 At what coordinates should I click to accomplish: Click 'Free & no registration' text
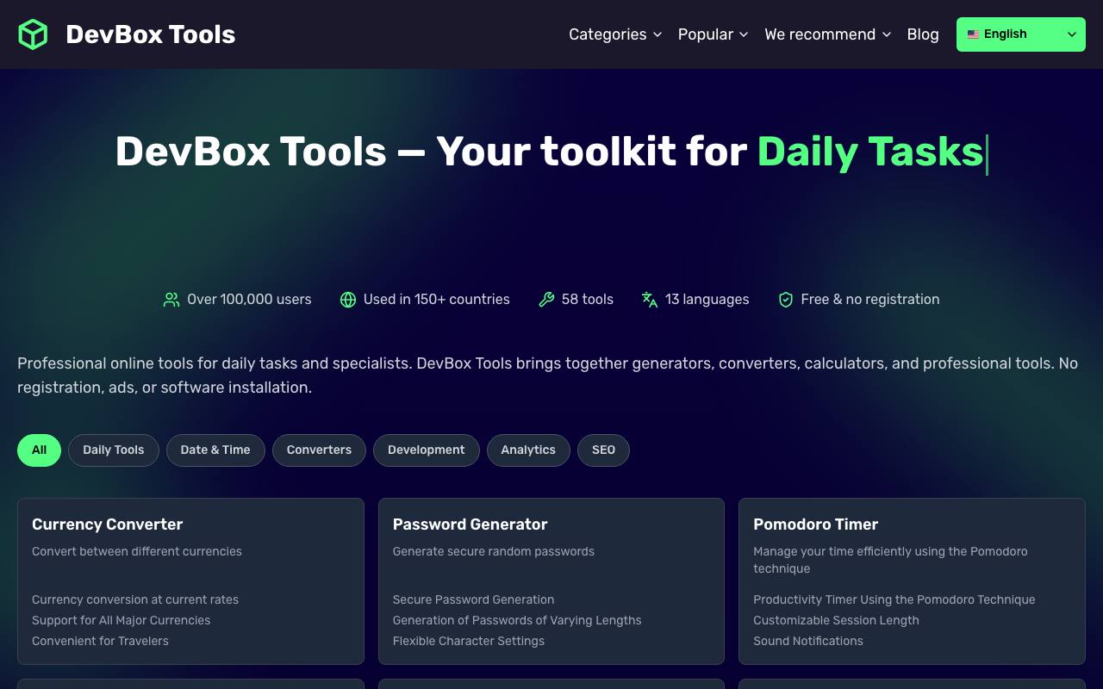tap(870, 300)
